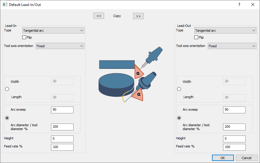Select Lead-Out Width/Length radio button

(x=179, y=89)
